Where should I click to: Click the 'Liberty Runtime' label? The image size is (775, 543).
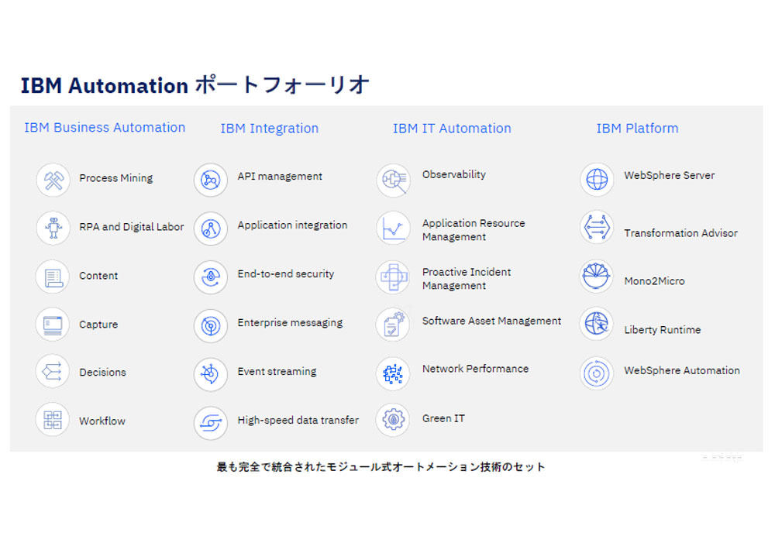(x=663, y=329)
